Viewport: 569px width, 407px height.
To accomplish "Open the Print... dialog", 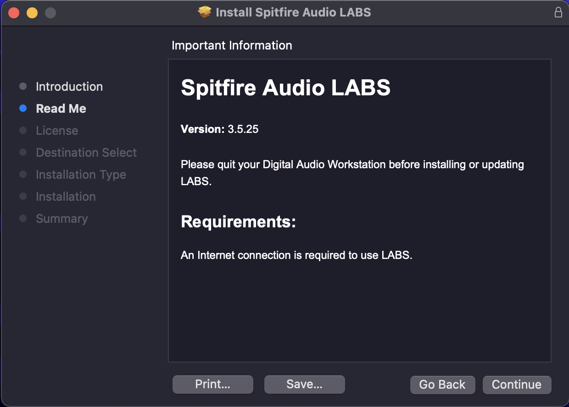I will (213, 384).
